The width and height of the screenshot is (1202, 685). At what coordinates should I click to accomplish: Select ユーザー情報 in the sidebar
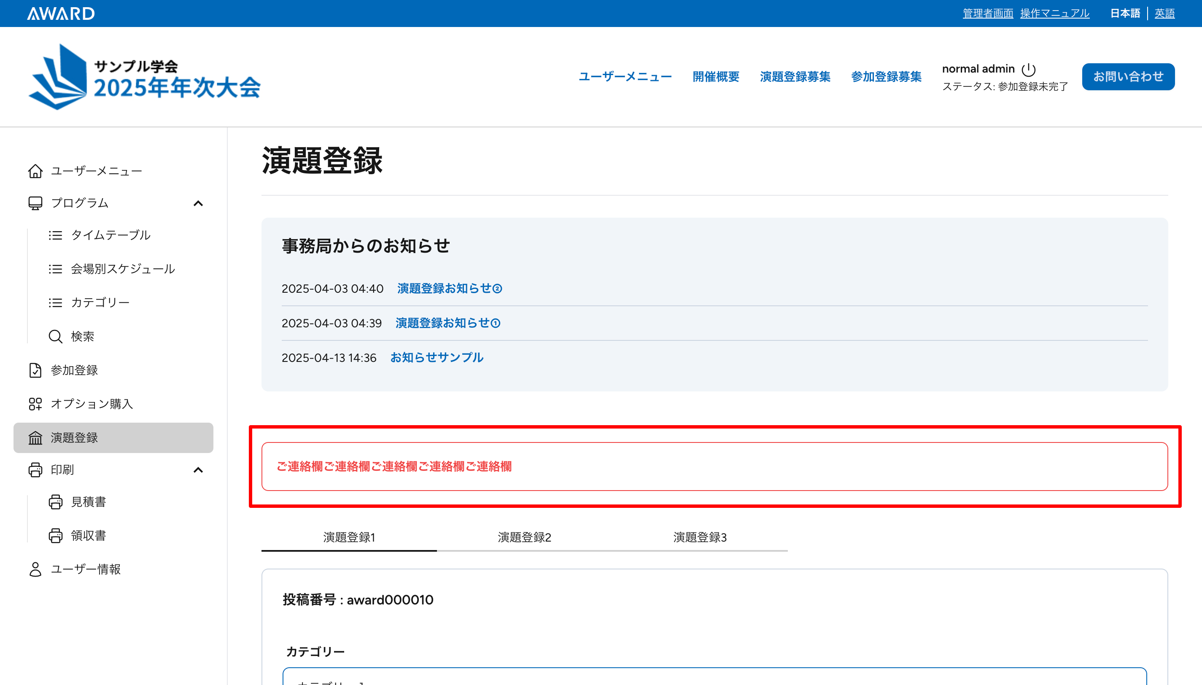coord(86,569)
